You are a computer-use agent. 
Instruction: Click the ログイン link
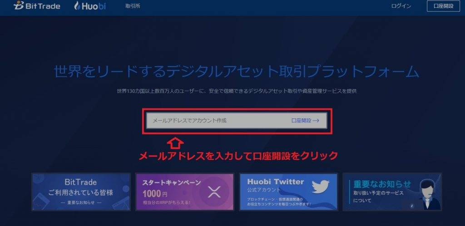pos(401,6)
